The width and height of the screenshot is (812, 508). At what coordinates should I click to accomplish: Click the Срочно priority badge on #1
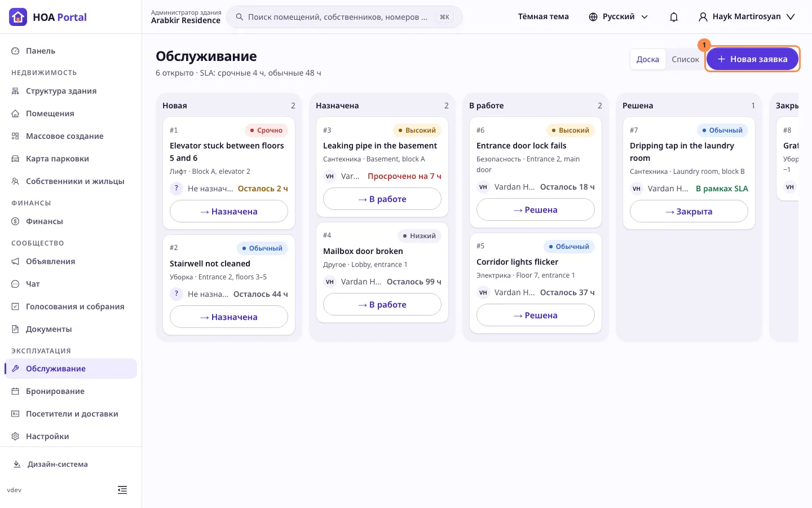[x=266, y=130]
